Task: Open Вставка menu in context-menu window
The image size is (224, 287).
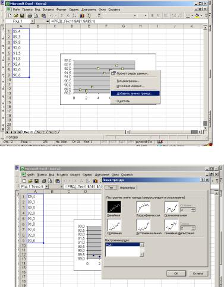Action: click(x=48, y=9)
